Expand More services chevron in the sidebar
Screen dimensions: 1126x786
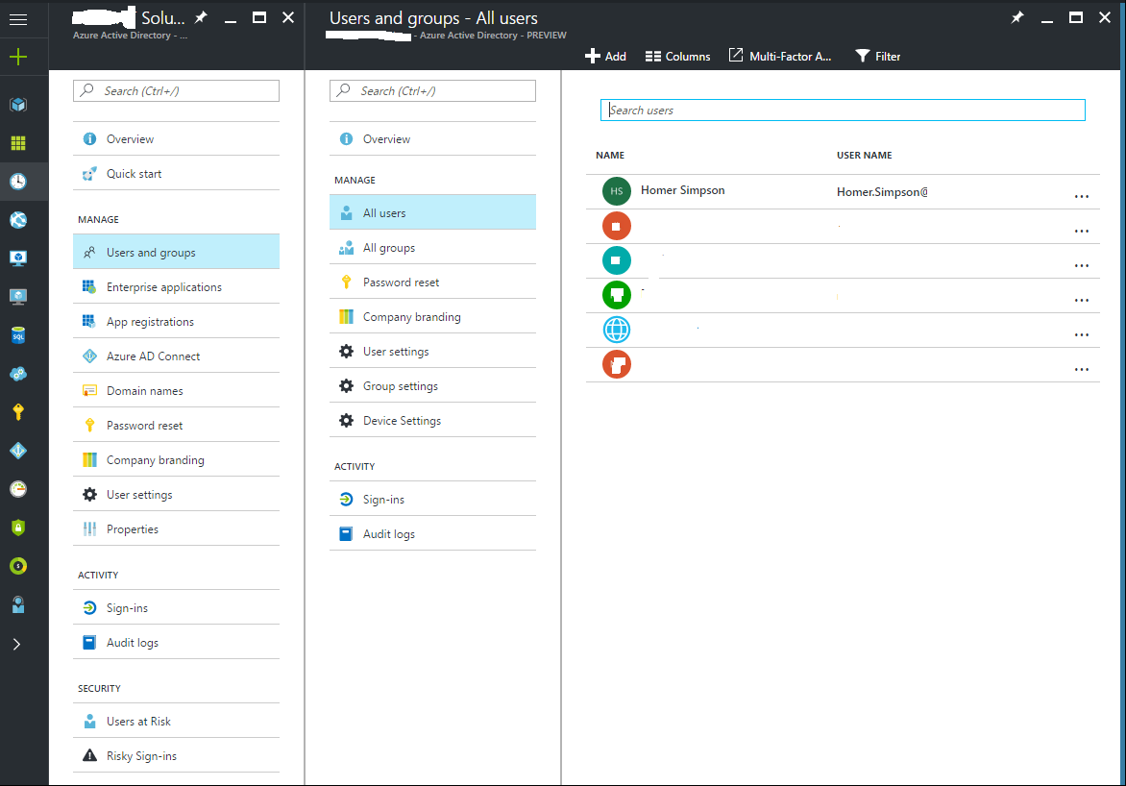(16, 644)
